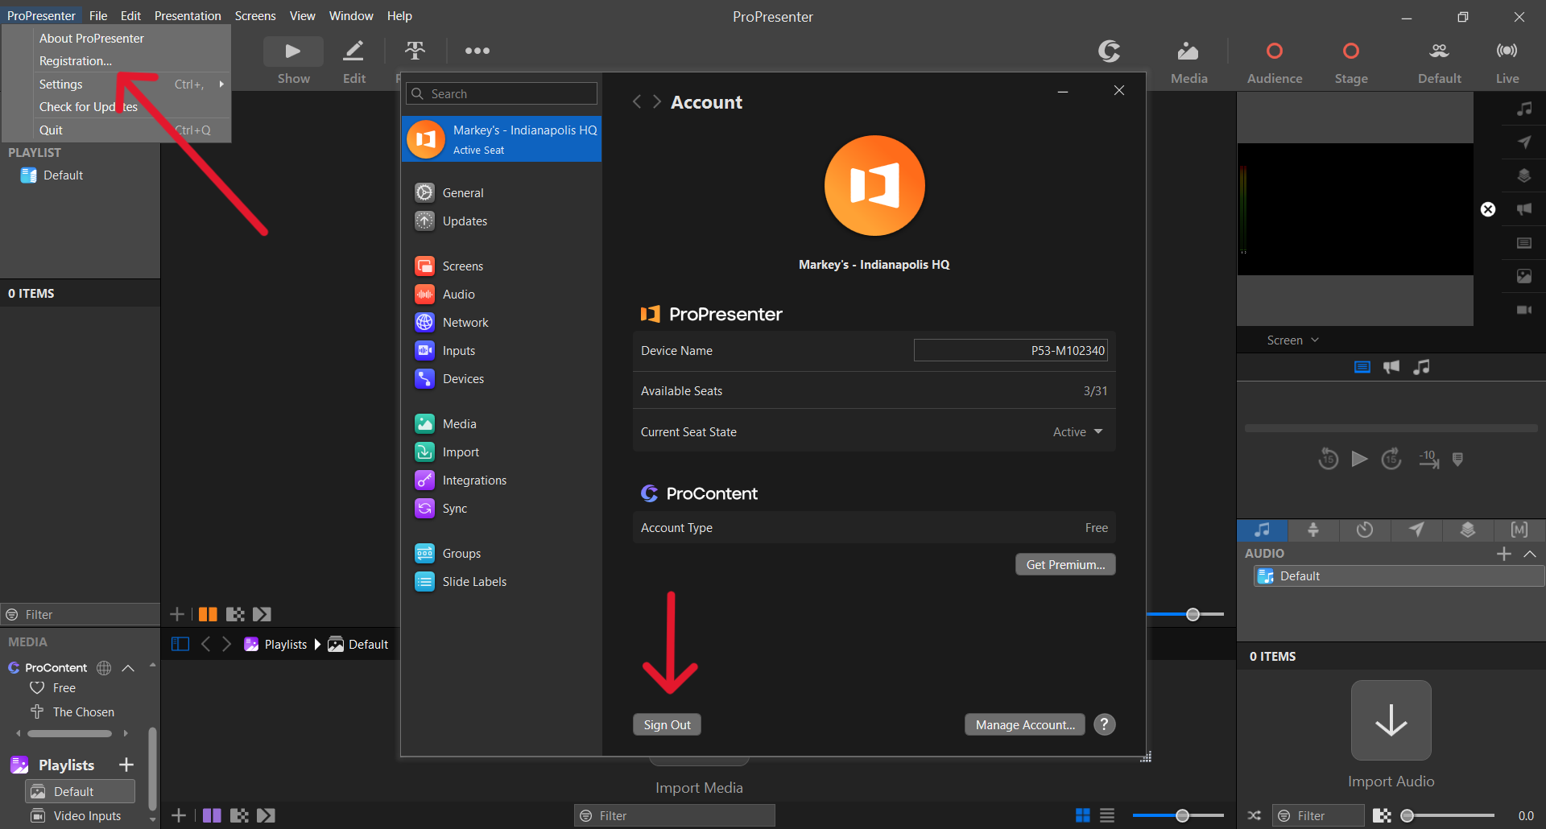Go back with settings left chevron
Image resolution: width=1546 pixels, height=829 pixels.
coord(637,101)
